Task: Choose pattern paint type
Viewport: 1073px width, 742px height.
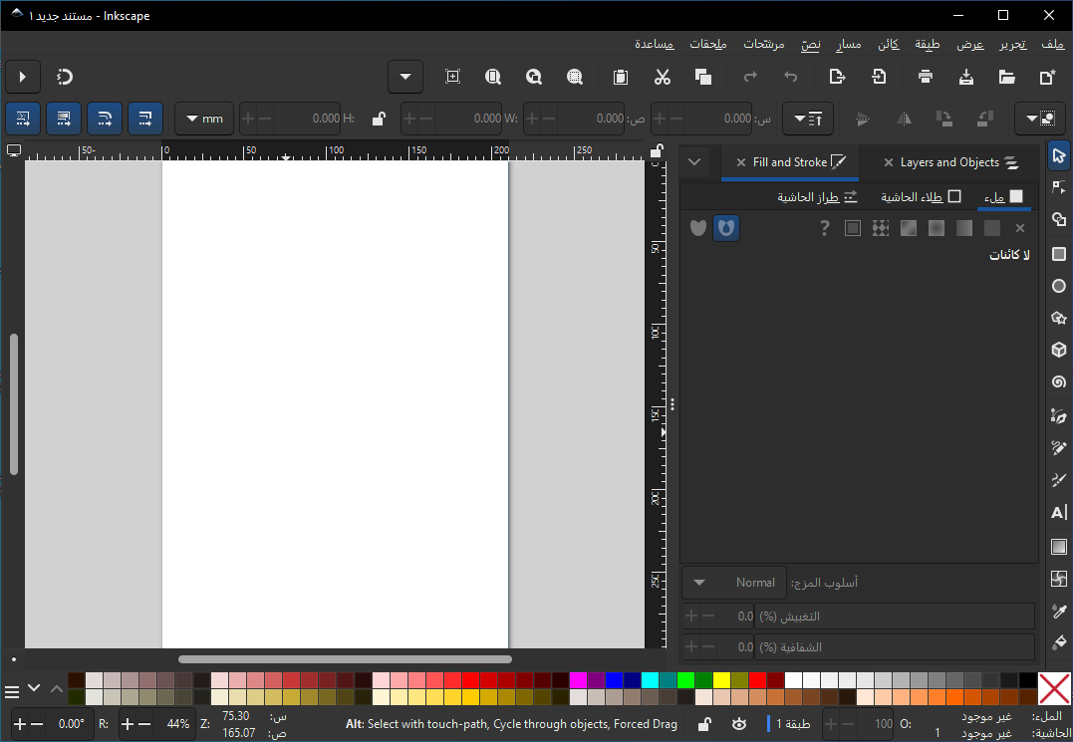Action: [881, 228]
